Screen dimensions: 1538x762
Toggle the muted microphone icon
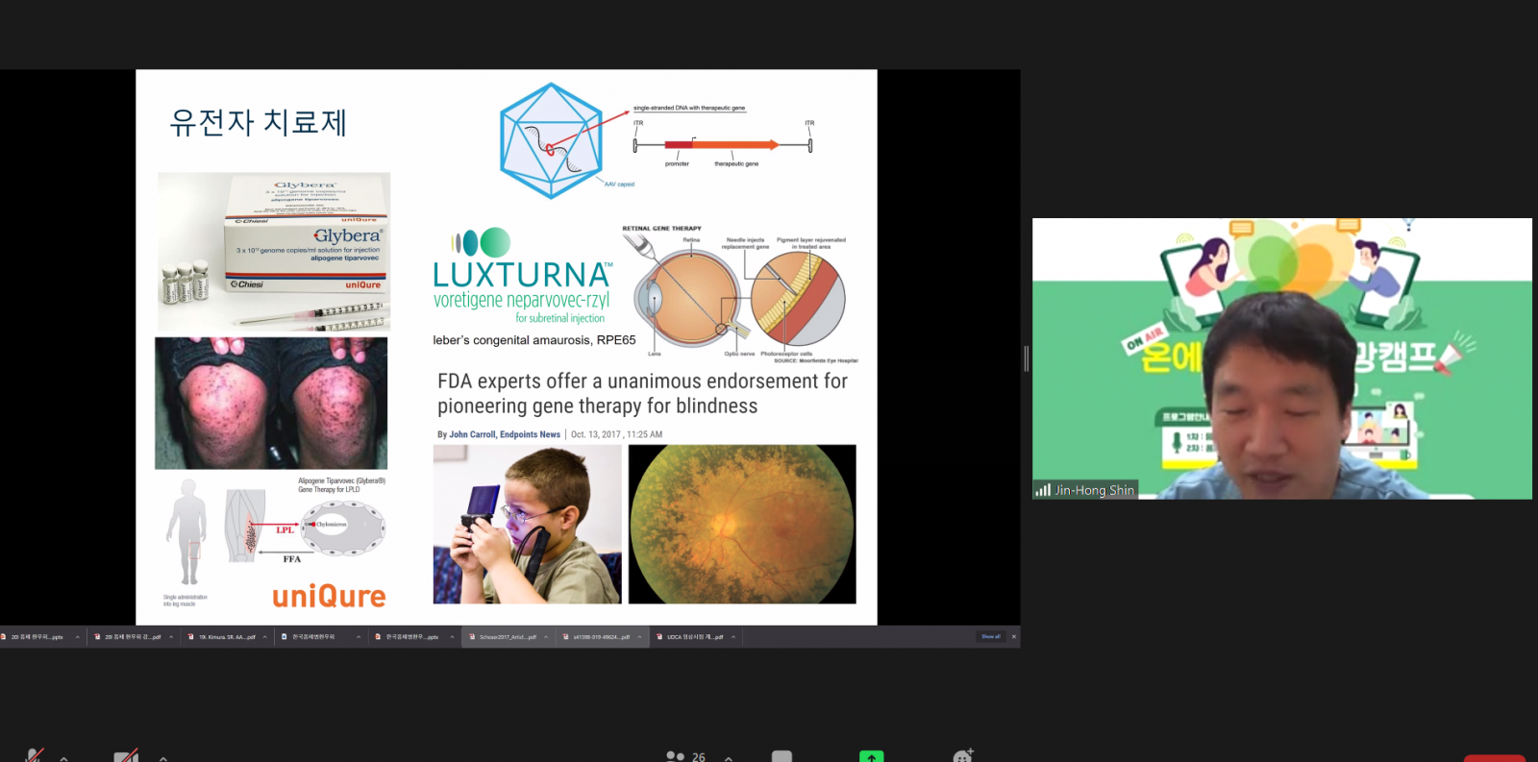tap(34, 755)
